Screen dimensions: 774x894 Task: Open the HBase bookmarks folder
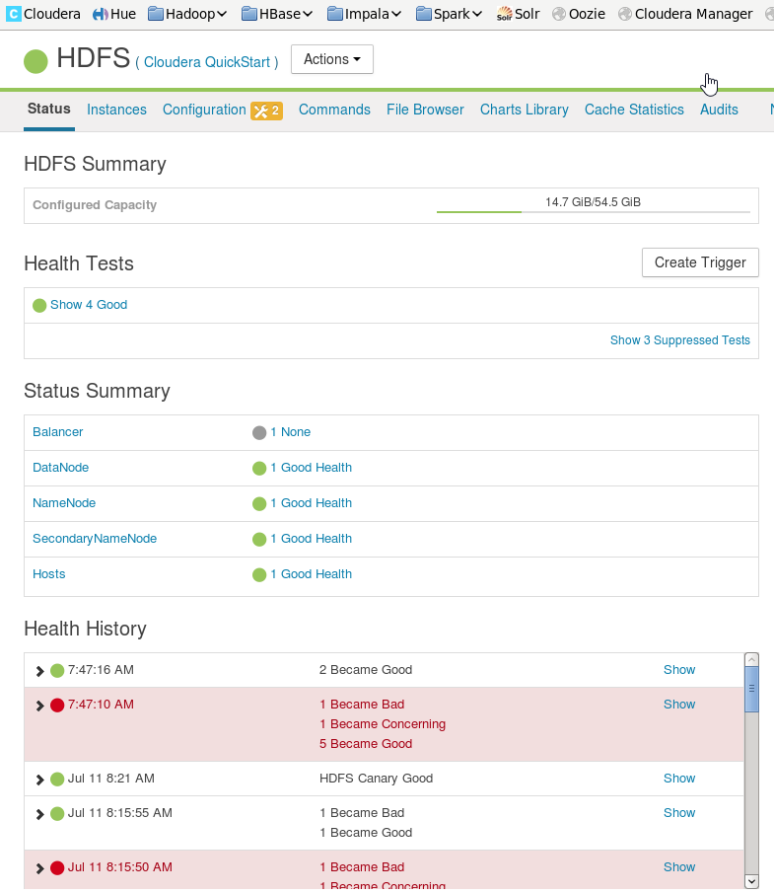[277, 14]
